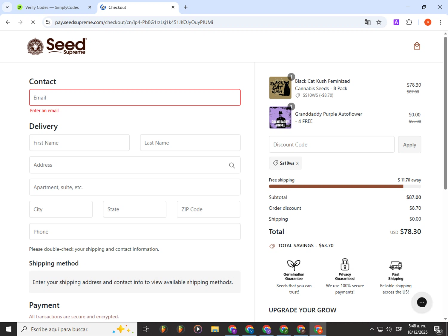Click the City field

pyautogui.click(x=61, y=209)
